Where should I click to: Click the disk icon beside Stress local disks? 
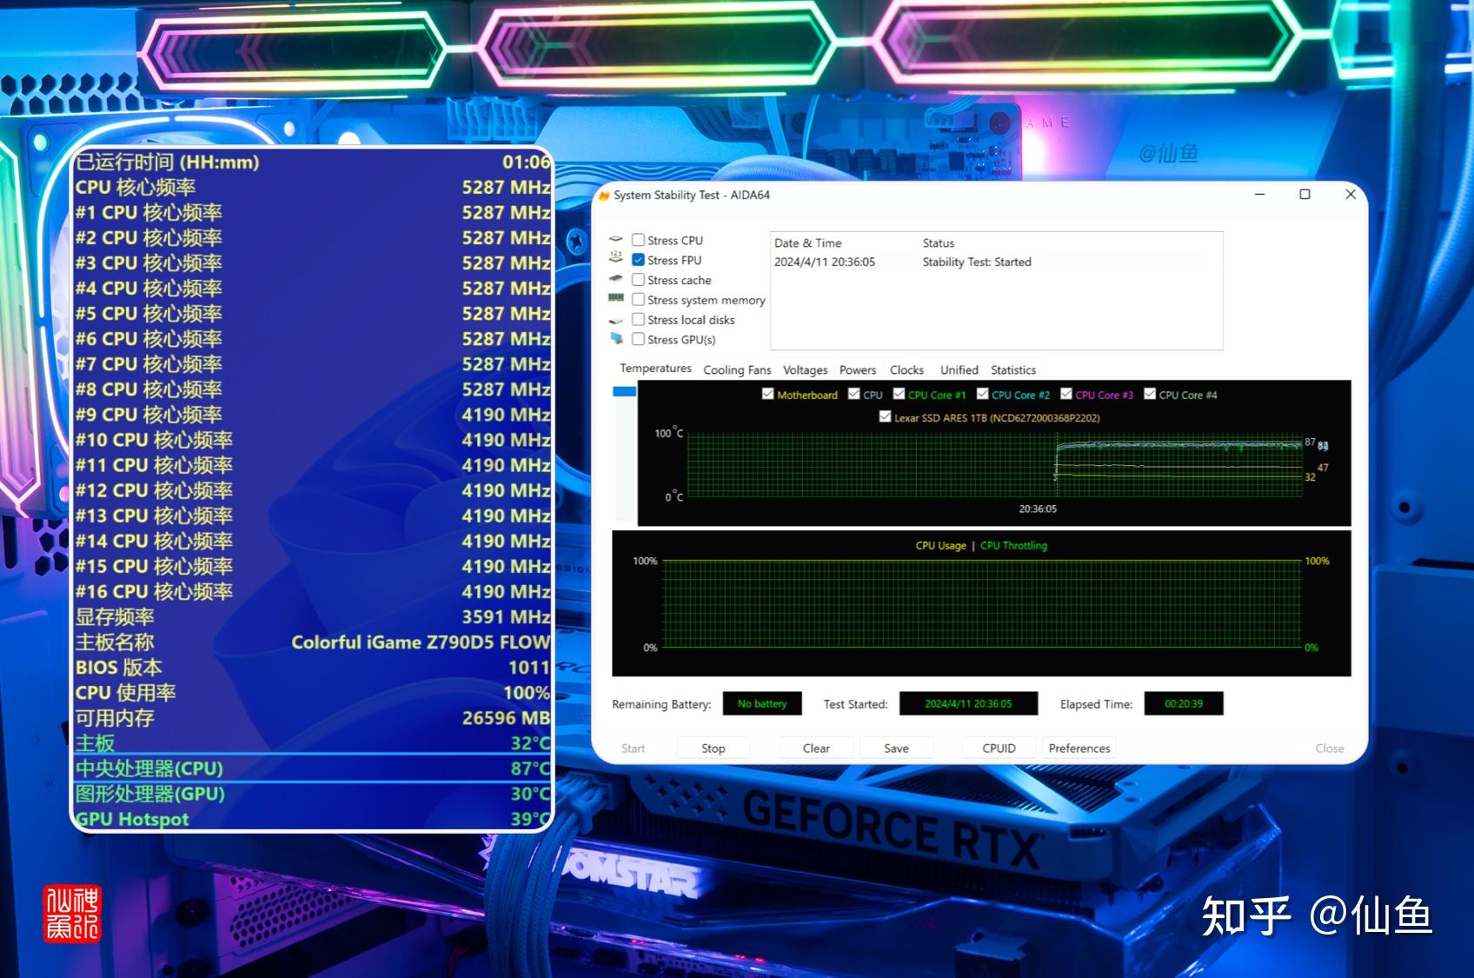click(x=617, y=320)
